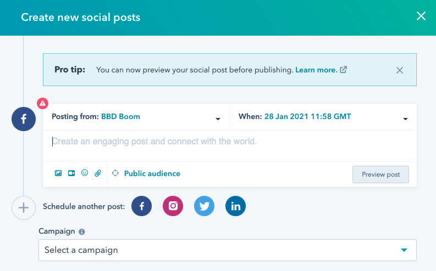The image size is (436, 271).
Task: Open the Learn more link
Action: [x=317, y=70]
